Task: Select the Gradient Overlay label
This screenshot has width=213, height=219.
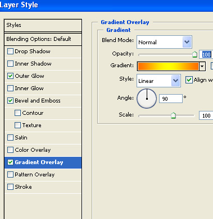Action: tap(39, 162)
